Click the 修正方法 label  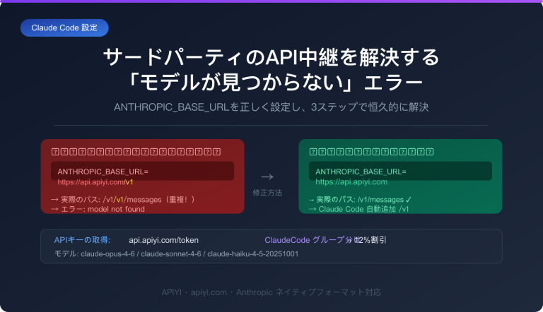pos(267,193)
